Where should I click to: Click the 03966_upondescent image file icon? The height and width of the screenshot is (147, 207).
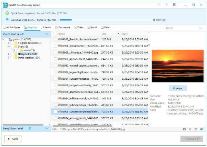[x=59, y=59]
